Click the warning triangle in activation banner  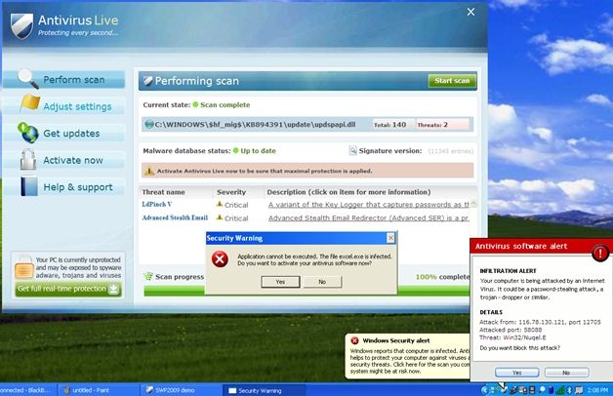149,171
